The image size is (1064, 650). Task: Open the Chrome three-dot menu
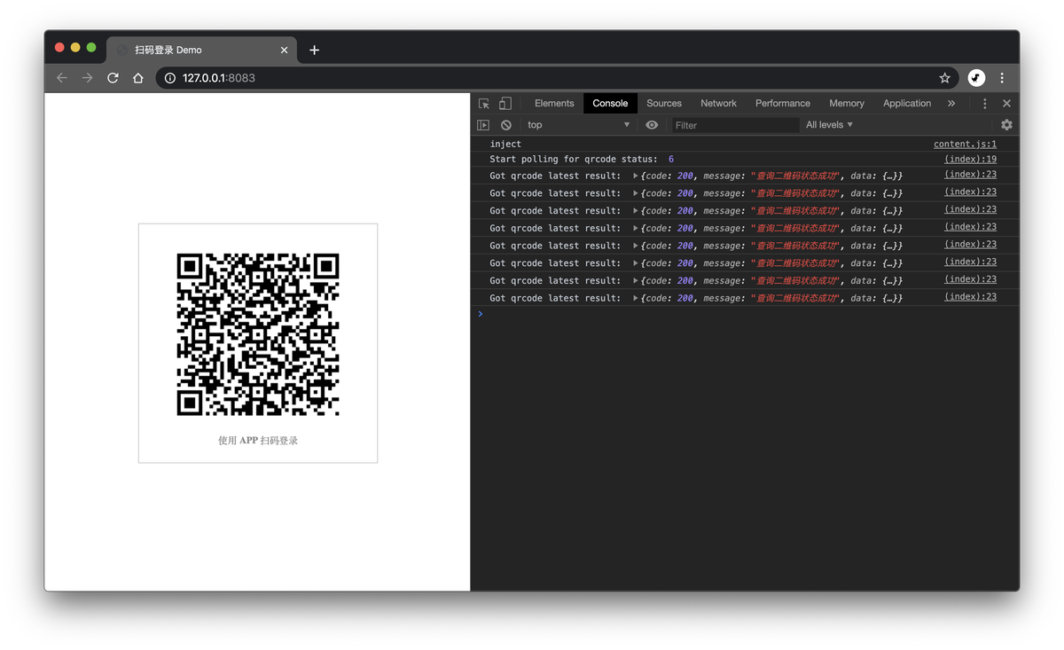tap(1002, 78)
